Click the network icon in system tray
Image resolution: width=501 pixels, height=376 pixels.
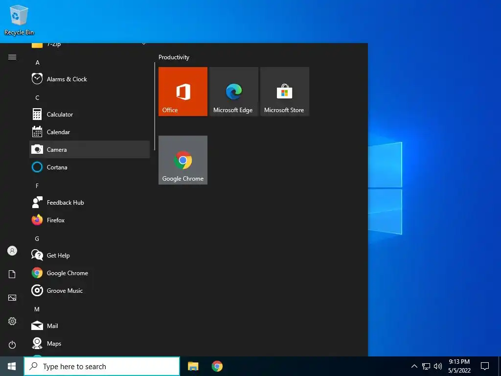426,366
